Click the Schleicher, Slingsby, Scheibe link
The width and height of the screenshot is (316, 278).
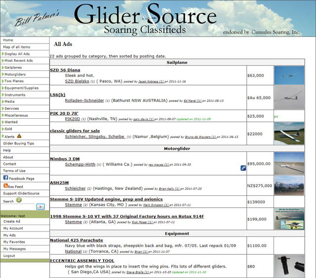click(x=95, y=137)
